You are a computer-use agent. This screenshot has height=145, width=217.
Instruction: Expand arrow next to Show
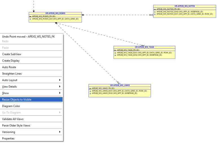click(60, 93)
